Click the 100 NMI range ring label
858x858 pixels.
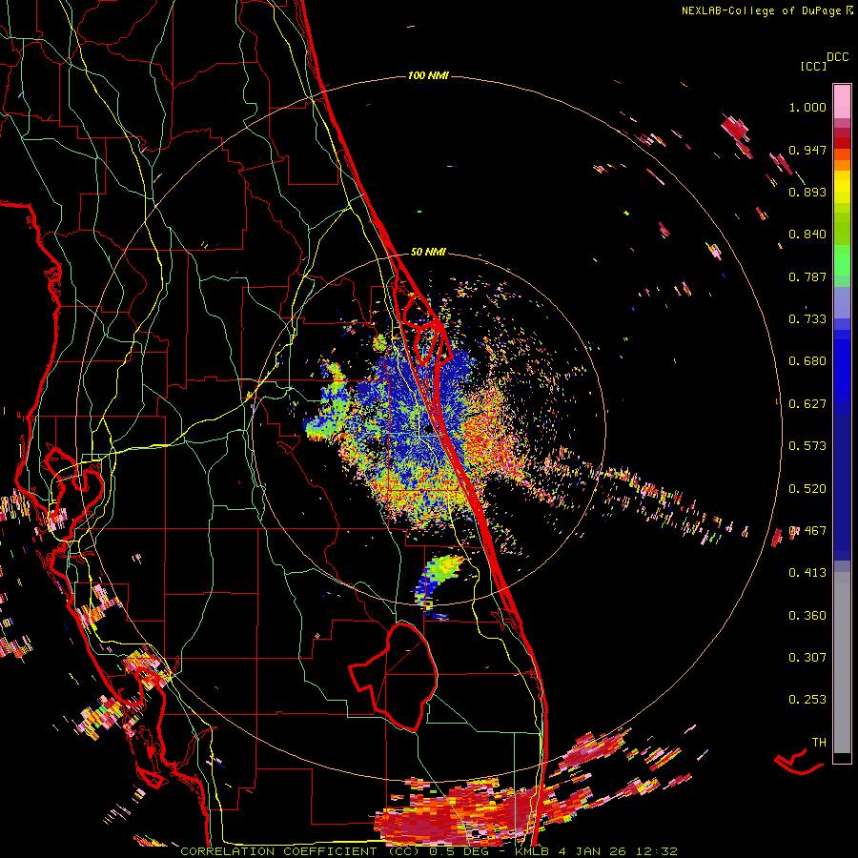tap(428, 75)
